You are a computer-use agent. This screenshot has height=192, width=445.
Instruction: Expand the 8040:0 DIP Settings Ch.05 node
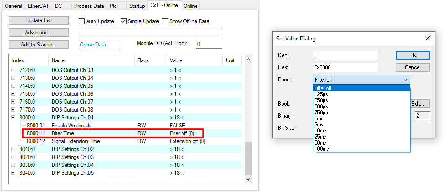(x=13, y=173)
